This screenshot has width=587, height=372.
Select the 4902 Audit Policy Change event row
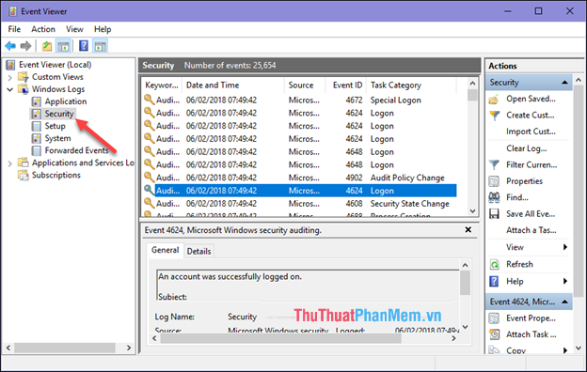299,178
